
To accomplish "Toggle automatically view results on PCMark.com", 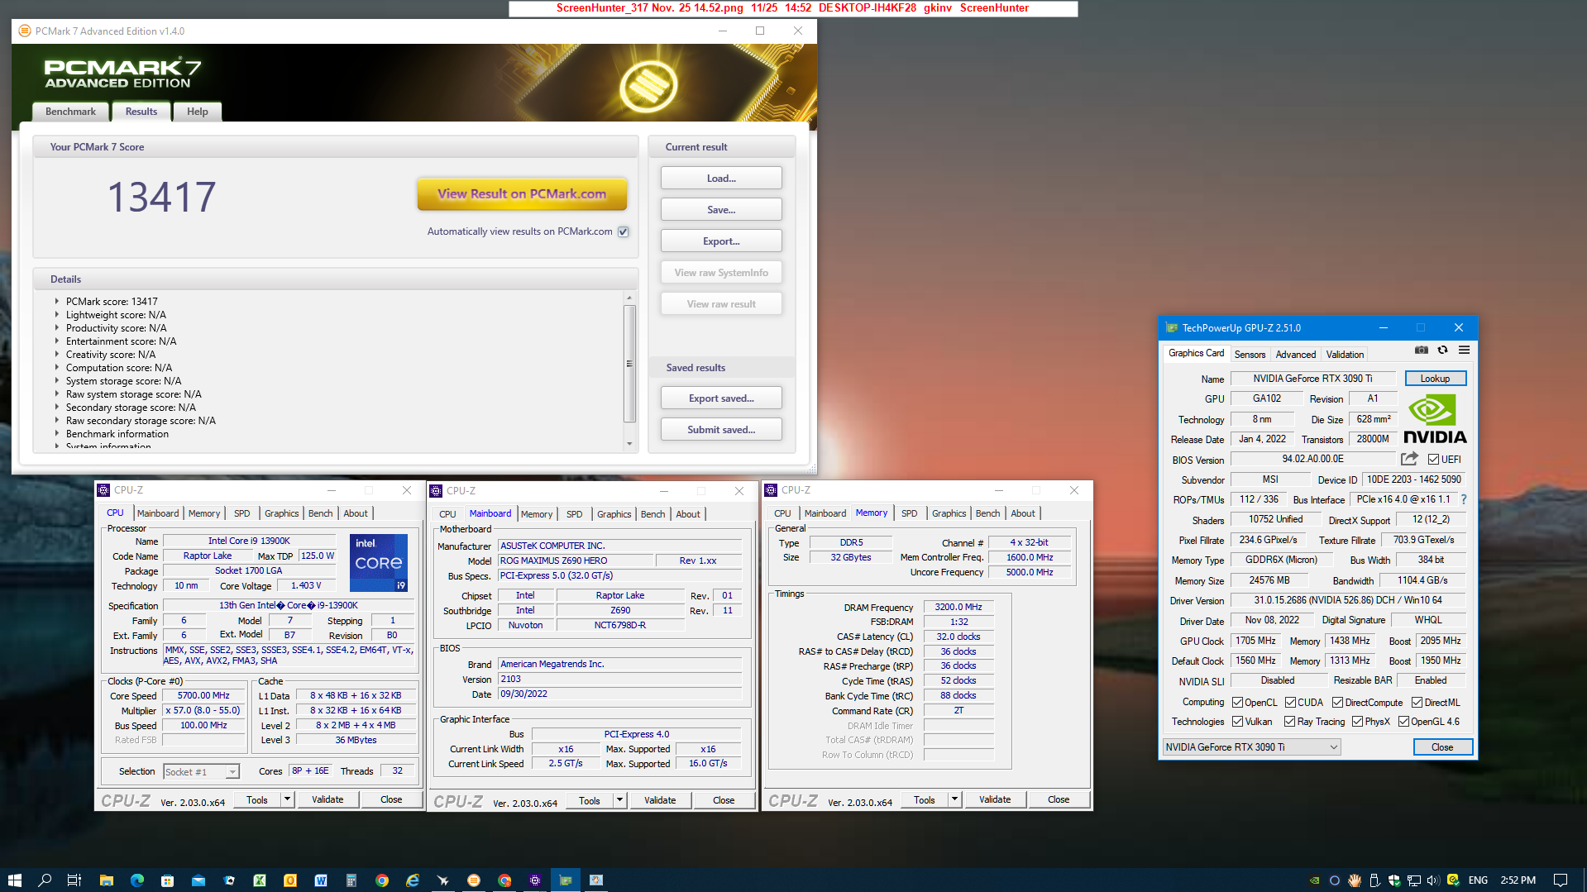I will (624, 231).
